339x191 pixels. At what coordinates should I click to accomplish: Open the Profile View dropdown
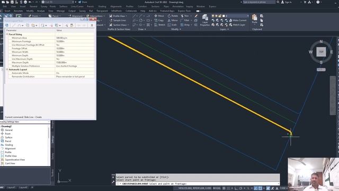coord(118,16)
